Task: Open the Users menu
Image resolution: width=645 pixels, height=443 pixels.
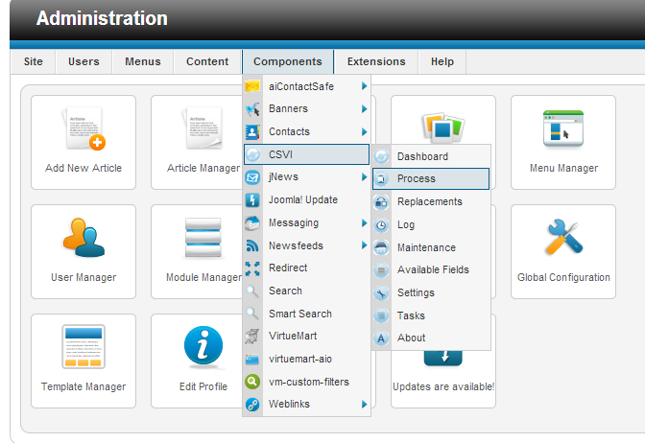Action: coord(84,61)
